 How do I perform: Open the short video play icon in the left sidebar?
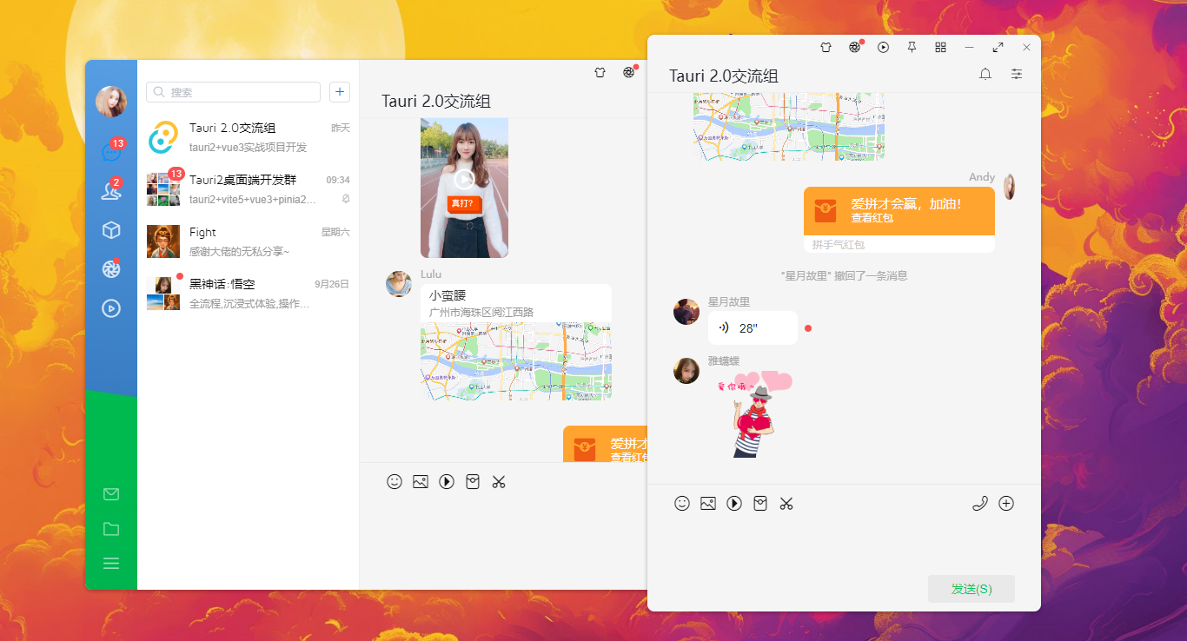[x=111, y=307]
